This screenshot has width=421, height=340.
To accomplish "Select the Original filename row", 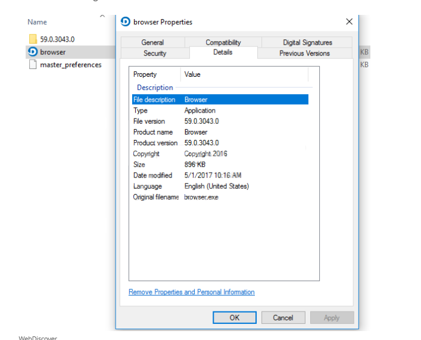I will (220, 197).
